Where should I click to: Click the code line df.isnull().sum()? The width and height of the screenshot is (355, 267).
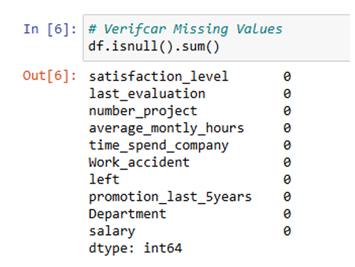pos(154,46)
